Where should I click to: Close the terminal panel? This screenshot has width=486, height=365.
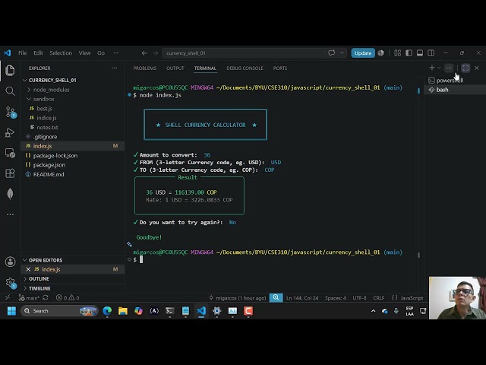[x=477, y=68]
